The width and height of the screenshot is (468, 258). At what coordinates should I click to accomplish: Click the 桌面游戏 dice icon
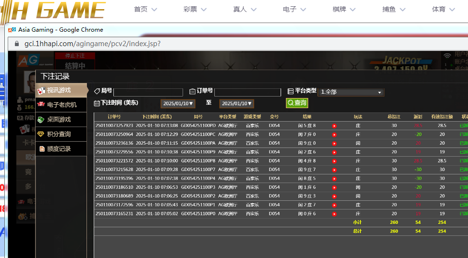coord(42,120)
